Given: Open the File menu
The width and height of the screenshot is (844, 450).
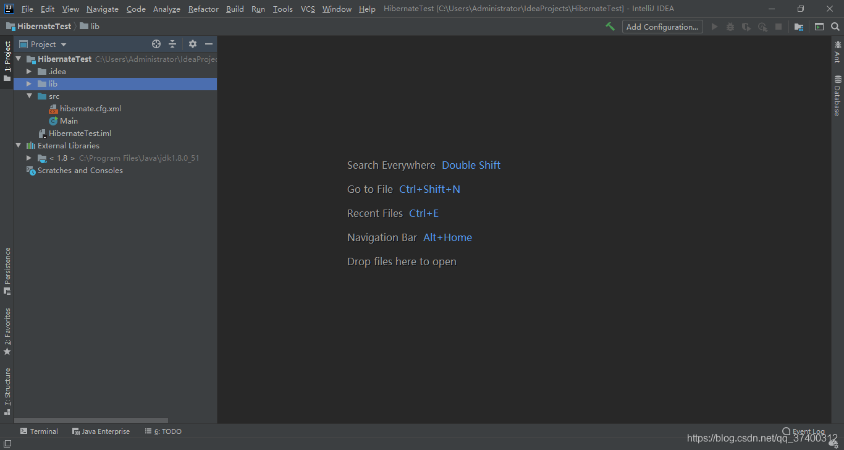Looking at the screenshot, I should click(x=27, y=9).
